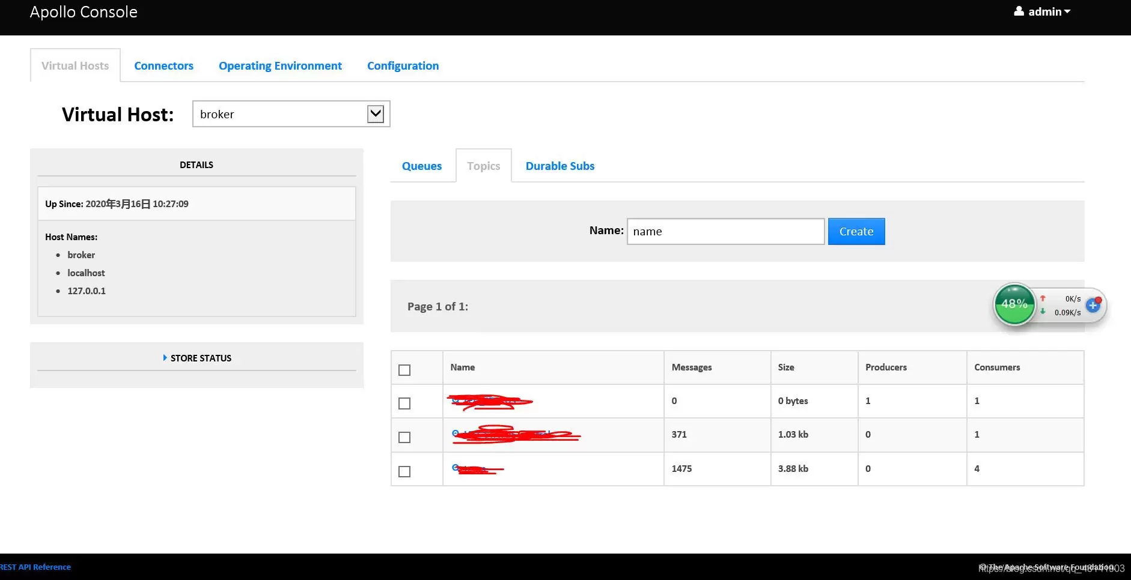
Task: Check the row with 1475 messages
Action: tap(404, 471)
